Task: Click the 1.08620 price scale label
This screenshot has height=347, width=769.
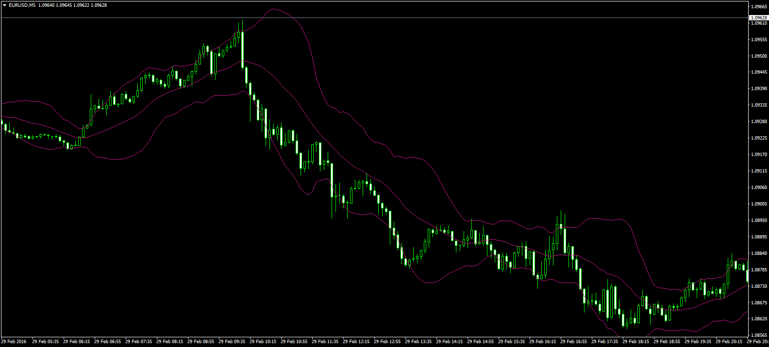Action: pyautogui.click(x=759, y=319)
